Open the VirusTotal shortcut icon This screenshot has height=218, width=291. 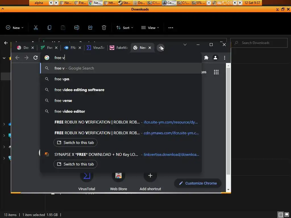coord(87,175)
